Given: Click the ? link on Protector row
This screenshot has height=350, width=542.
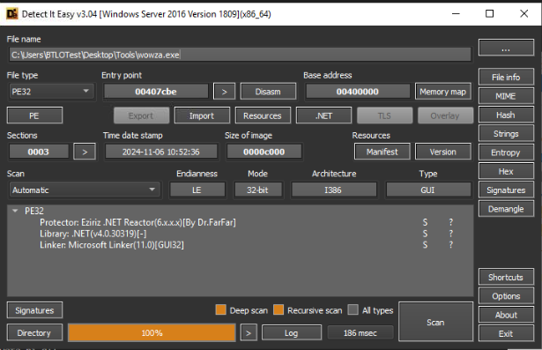Looking at the screenshot, I should pos(450,222).
